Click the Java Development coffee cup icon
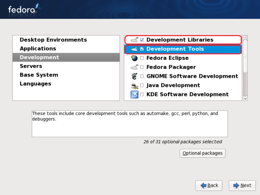 pos(134,86)
